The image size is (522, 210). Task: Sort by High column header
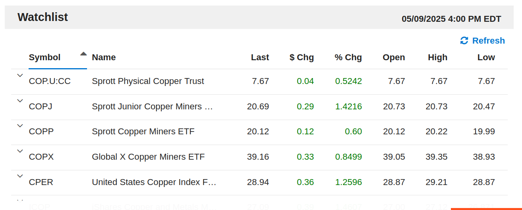point(437,57)
